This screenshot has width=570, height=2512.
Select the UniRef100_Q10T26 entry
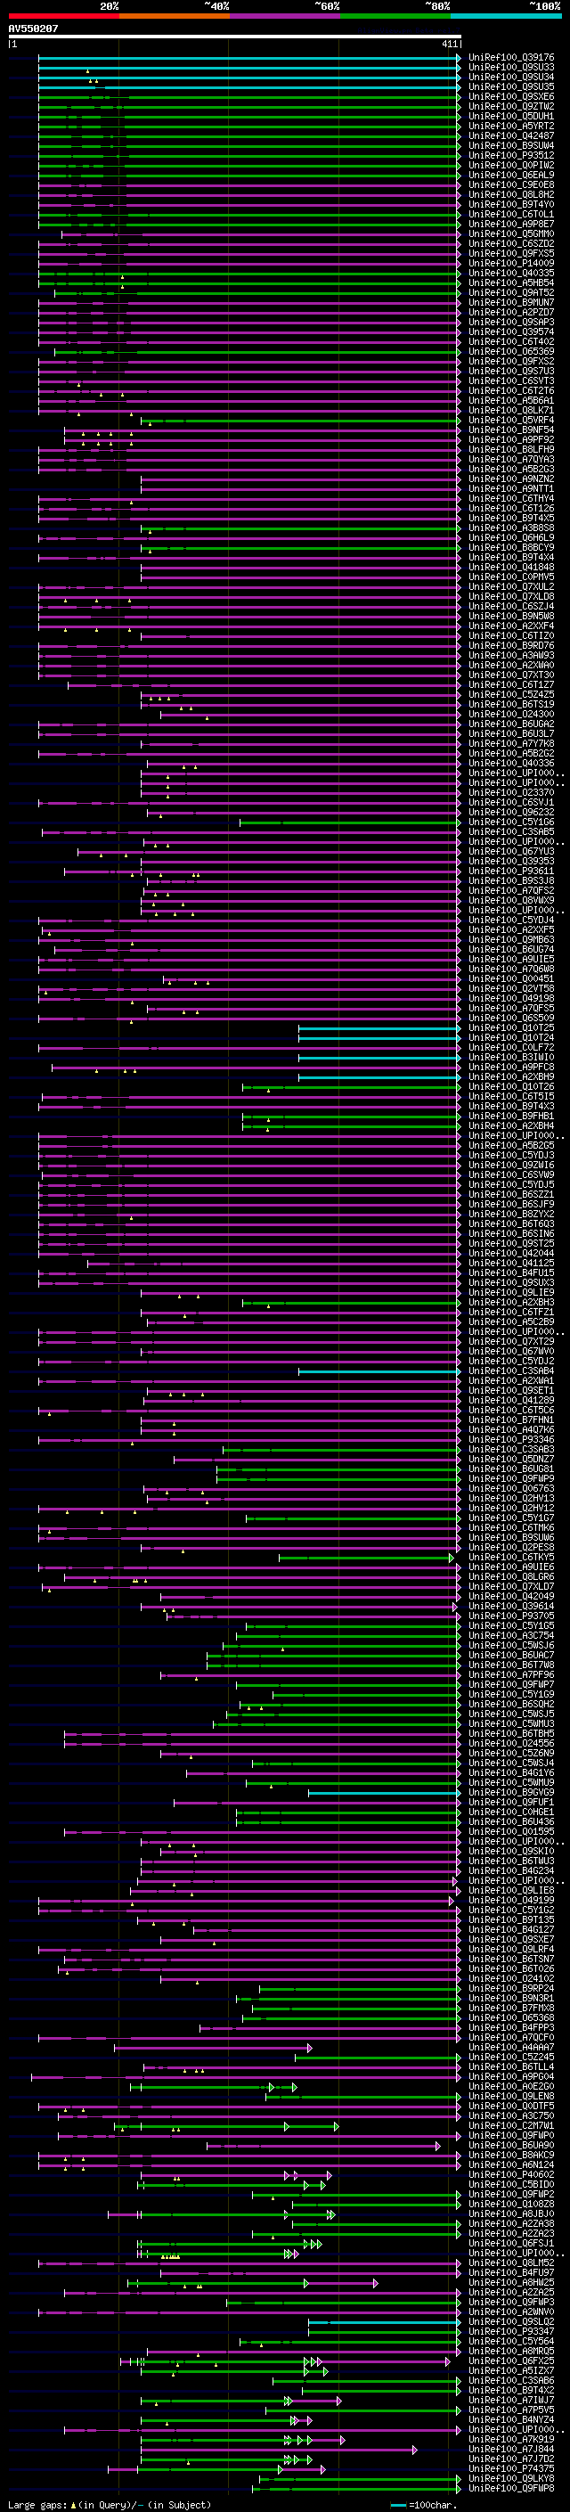[x=511, y=1086]
